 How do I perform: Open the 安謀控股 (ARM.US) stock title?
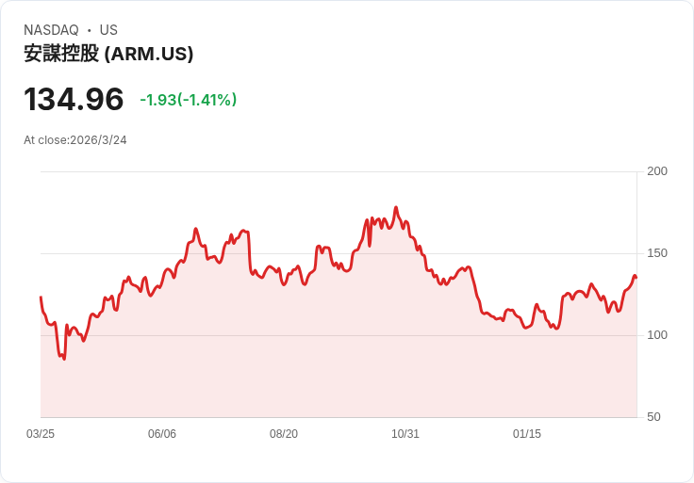click(108, 54)
